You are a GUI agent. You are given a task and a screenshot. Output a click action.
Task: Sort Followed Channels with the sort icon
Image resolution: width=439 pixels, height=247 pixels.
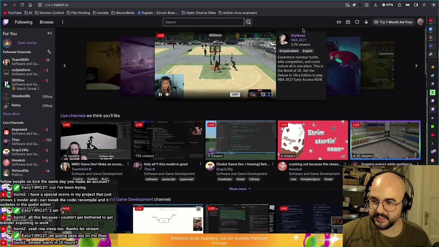point(49,52)
